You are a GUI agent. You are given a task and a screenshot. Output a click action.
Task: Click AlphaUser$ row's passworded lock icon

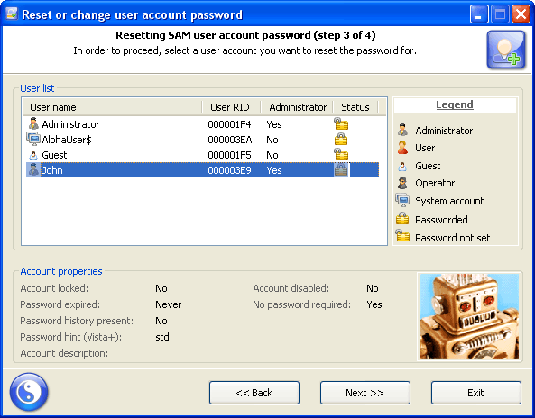click(x=341, y=139)
